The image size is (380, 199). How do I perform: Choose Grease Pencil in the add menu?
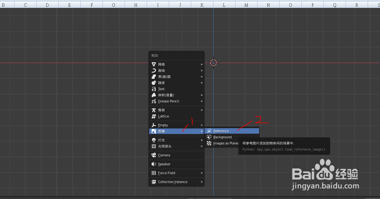(176, 101)
